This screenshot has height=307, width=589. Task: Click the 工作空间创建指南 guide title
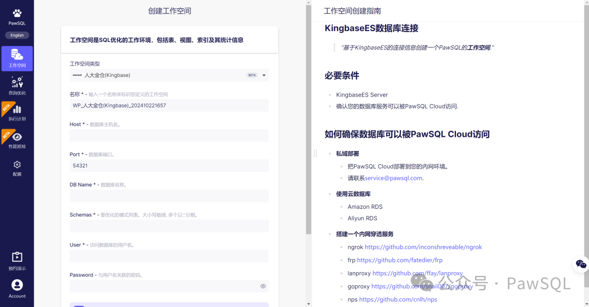[352, 11]
